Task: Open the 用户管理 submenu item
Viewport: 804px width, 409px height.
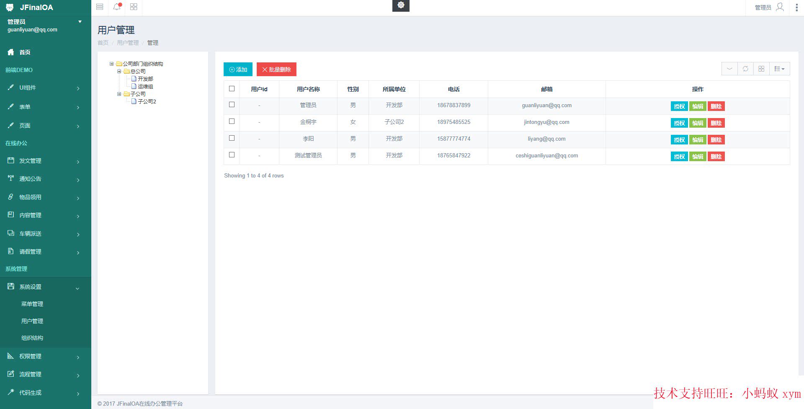Action: [32, 321]
